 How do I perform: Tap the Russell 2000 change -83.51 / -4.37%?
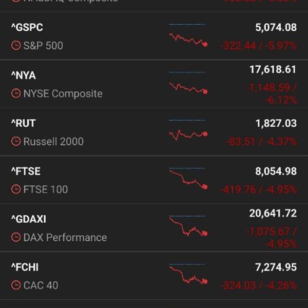(x=261, y=142)
